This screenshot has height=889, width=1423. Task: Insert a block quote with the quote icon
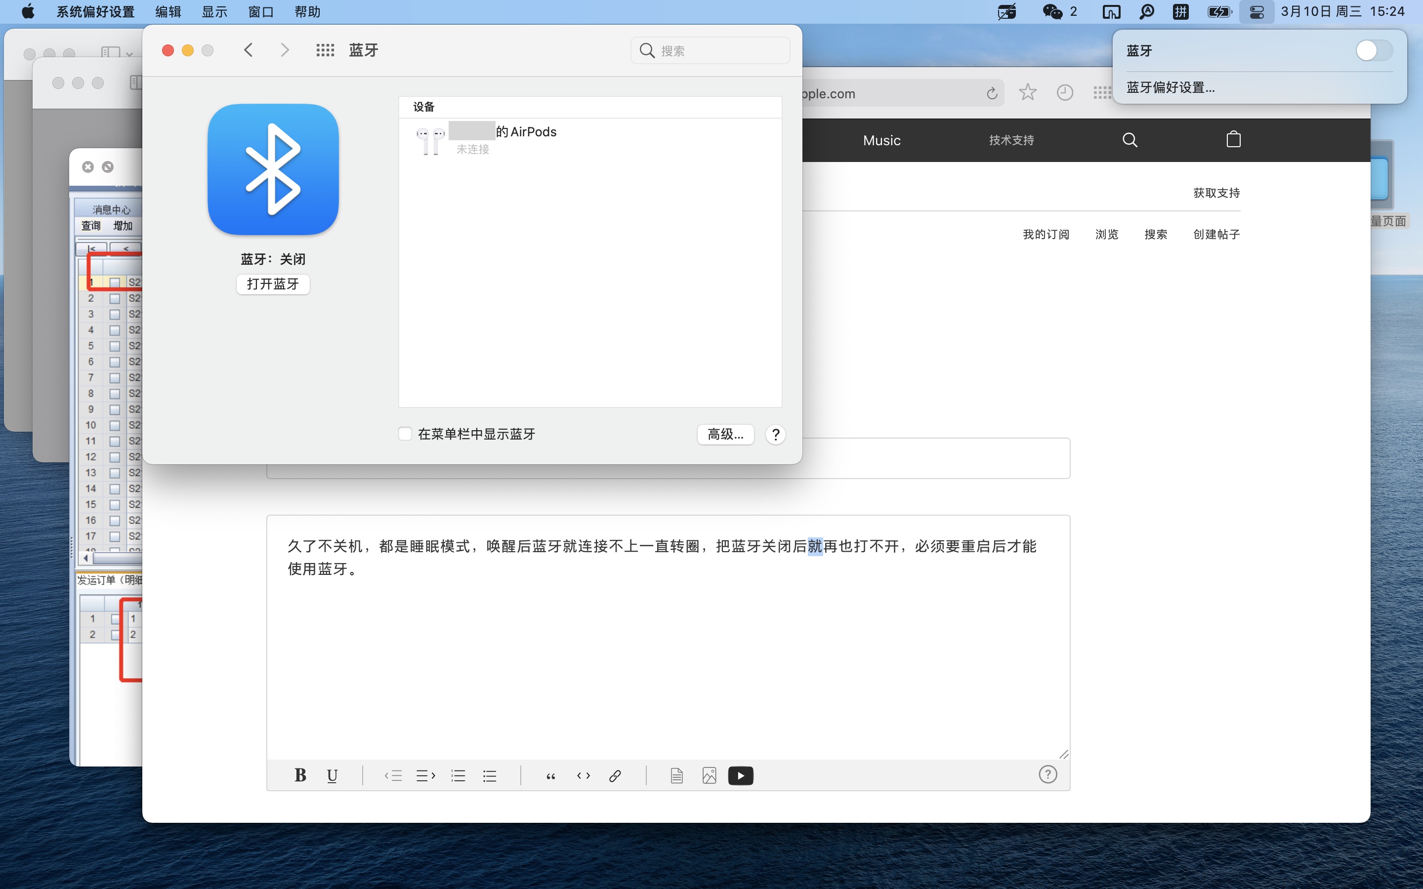point(550,775)
